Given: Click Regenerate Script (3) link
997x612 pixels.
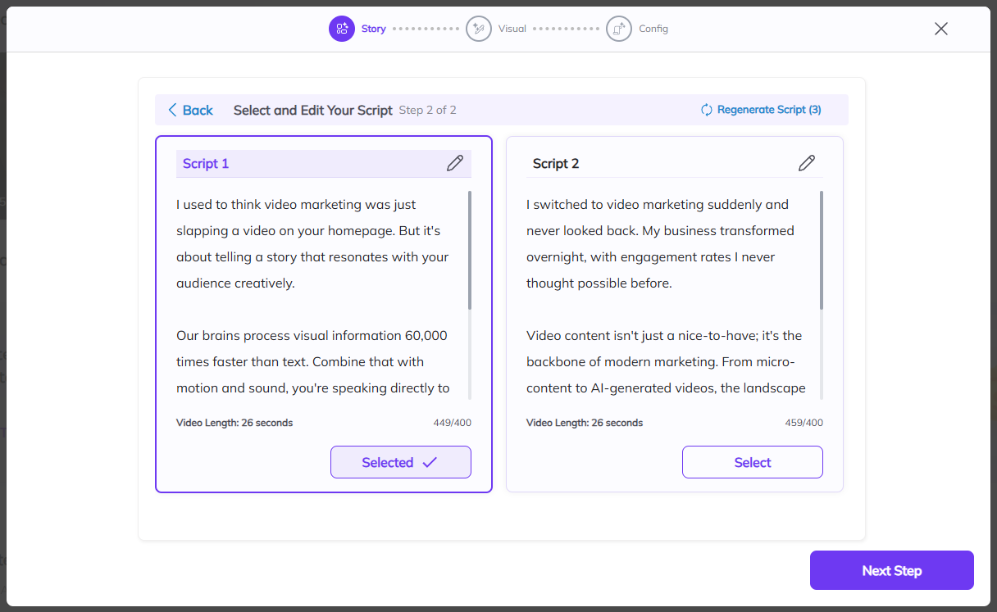Looking at the screenshot, I should 761,110.
